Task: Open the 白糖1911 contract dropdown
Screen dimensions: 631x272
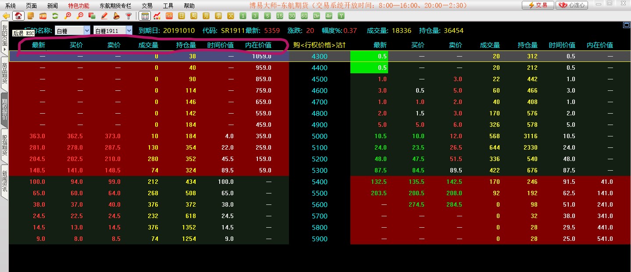Action: click(129, 30)
